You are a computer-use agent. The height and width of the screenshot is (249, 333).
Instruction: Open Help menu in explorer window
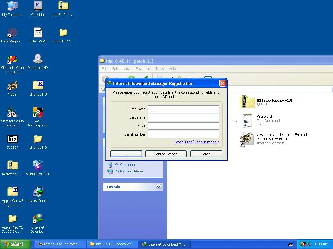pos(172,69)
